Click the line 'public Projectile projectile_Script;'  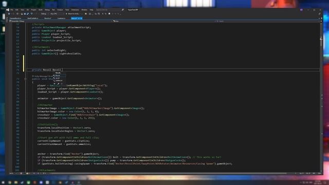click(57, 41)
